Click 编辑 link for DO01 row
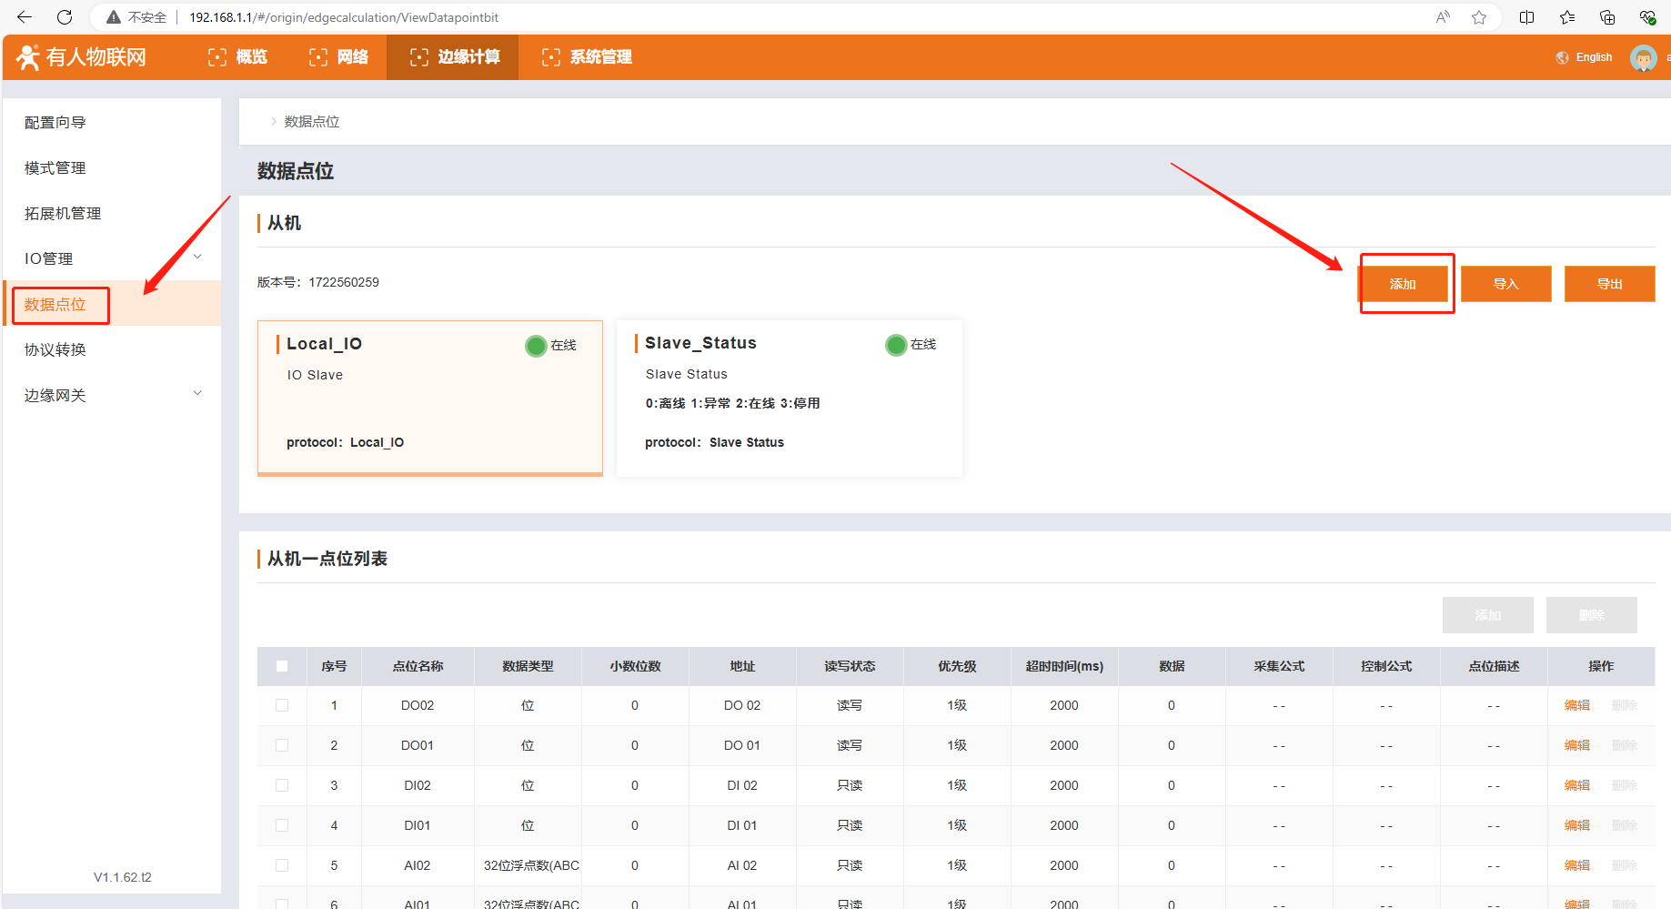The width and height of the screenshot is (1671, 909). point(1576,745)
